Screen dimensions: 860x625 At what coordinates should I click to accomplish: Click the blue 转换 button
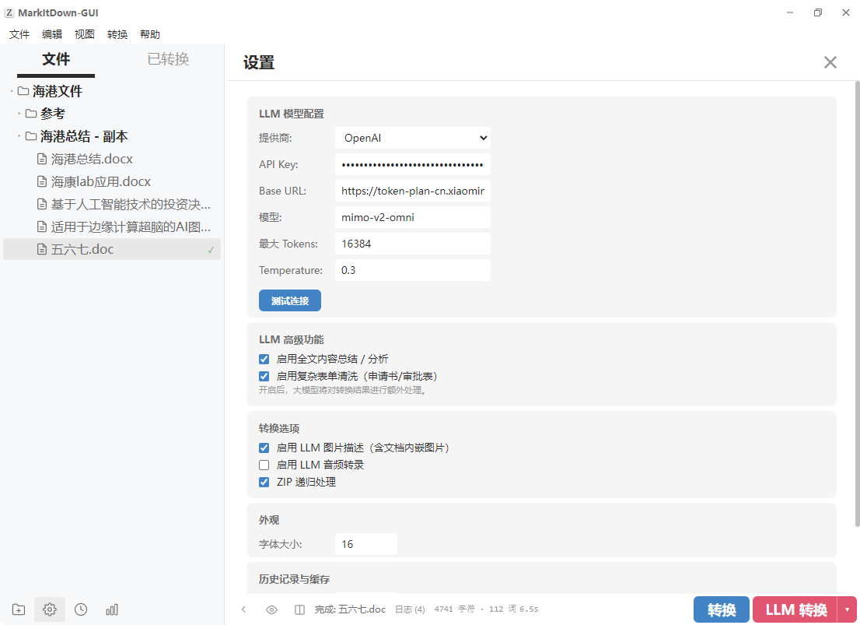click(x=722, y=609)
